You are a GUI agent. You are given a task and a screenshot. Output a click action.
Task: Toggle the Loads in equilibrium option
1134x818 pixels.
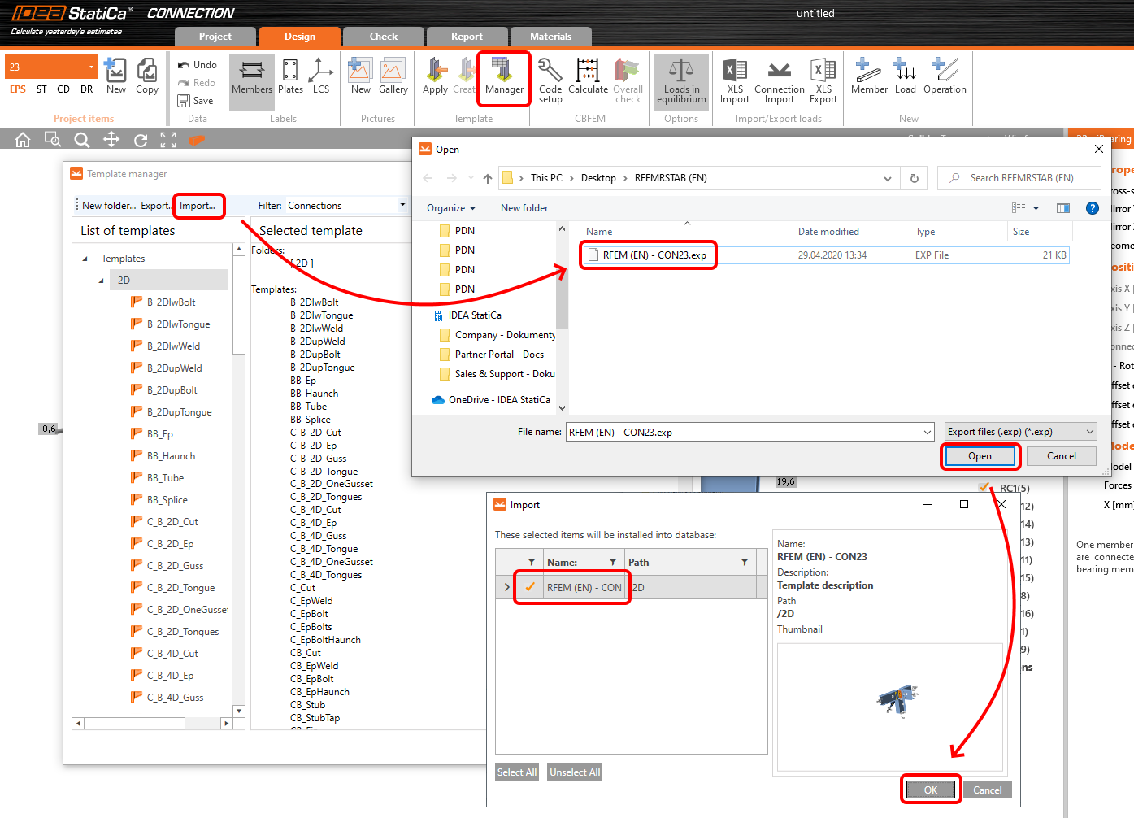pyautogui.click(x=681, y=80)
